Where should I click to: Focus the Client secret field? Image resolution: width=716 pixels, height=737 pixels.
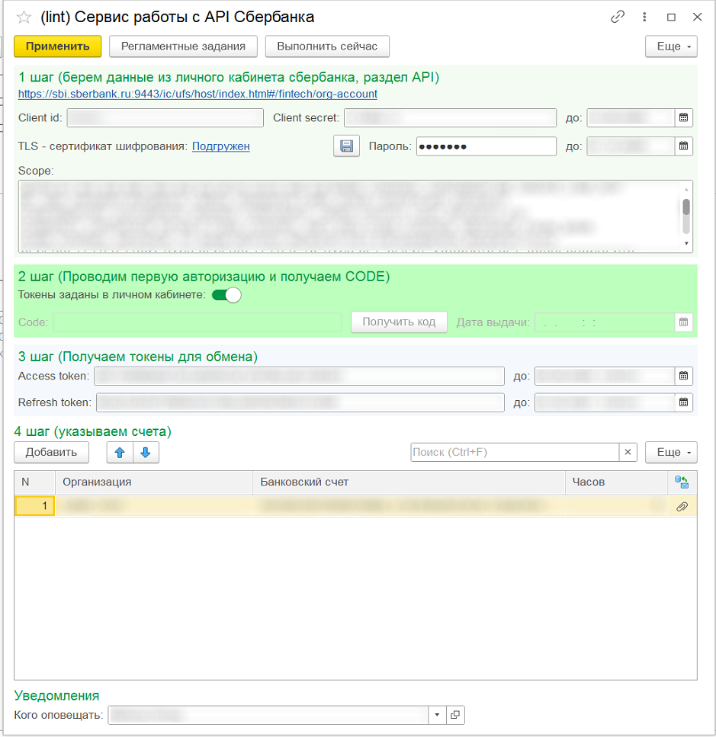[450, 118]
